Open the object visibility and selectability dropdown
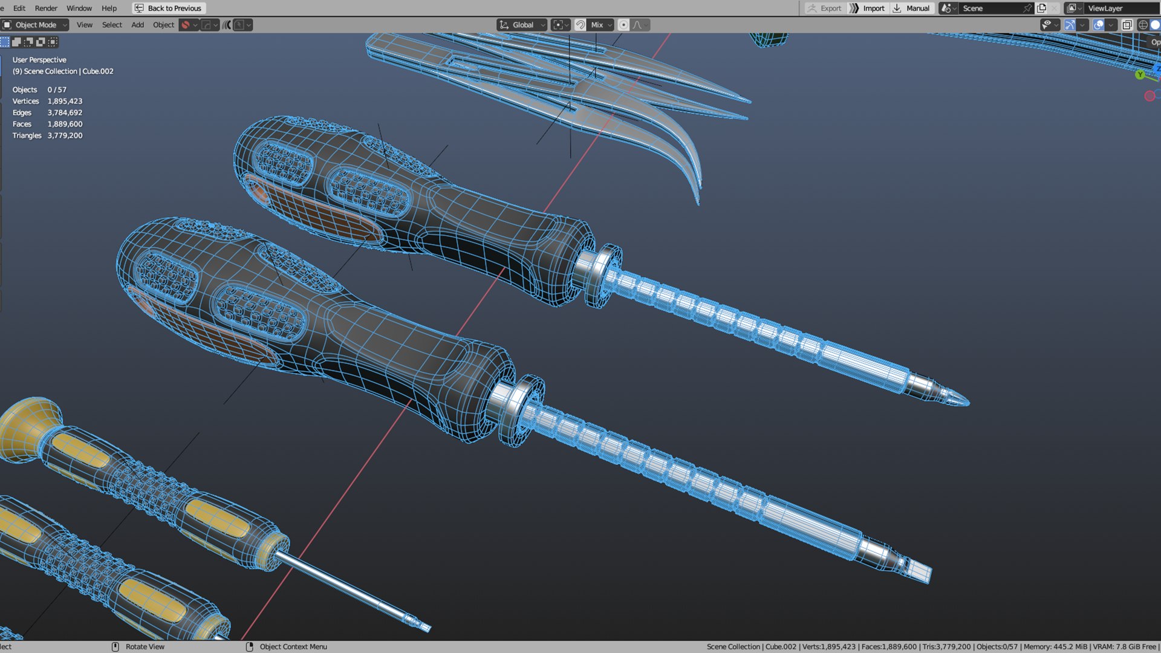The image size is (1161, 653). pos(1050,25)
